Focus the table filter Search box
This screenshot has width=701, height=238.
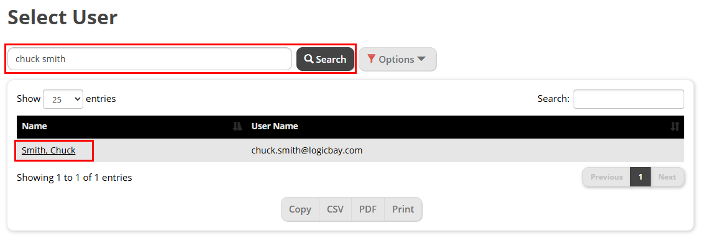[628, 99]
